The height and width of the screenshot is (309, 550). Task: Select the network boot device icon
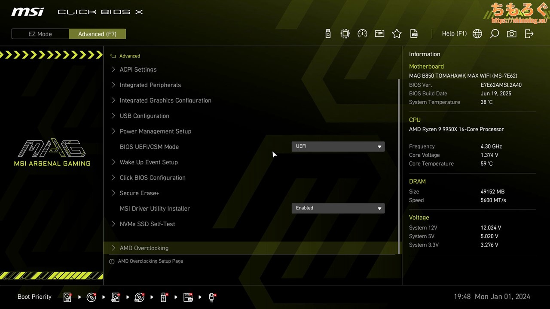pos(212,297)
